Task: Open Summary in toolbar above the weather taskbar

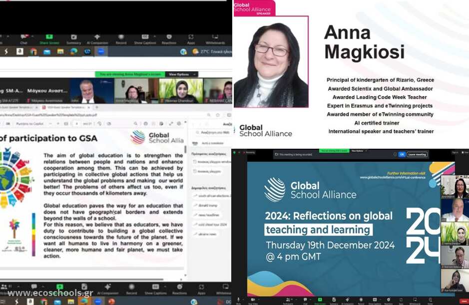Action: pos(73,39)
